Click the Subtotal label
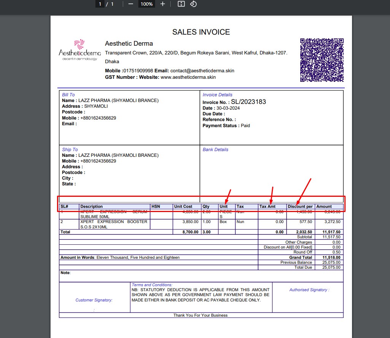Screen dimensions: 390x338 [304, 237]
